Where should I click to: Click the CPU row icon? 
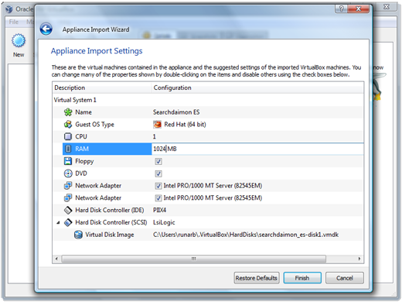68,136
